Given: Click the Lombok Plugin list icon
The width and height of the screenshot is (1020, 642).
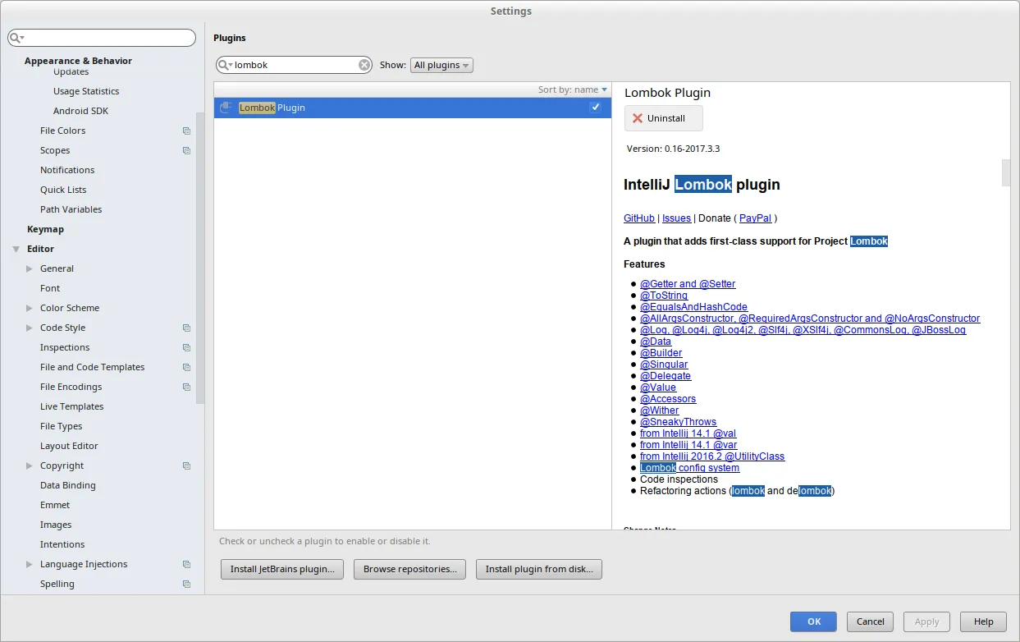Looking at the screenshot, I should click(226, 108).
